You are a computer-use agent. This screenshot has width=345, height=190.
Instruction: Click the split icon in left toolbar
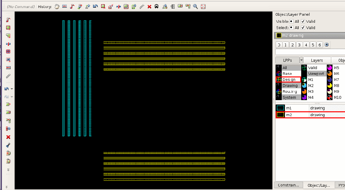(8, 44)
